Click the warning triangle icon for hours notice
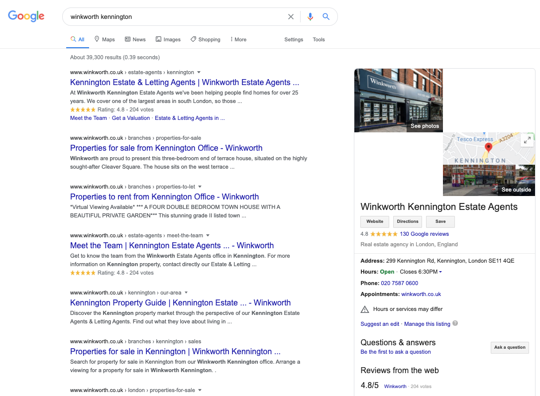Image resolution: width=540 pixels, height=396 pixels. tap(364, 309)
